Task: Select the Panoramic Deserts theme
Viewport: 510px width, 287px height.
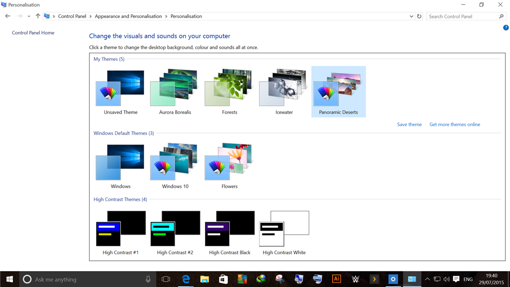Action: (x=339, y=92)
